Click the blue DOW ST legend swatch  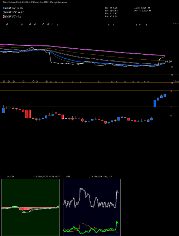4,8
